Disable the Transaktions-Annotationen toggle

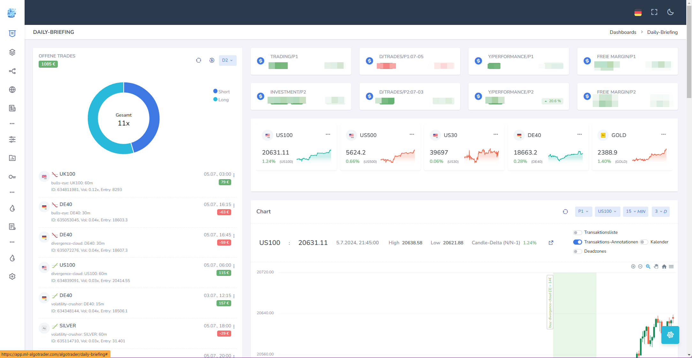tap(577, 242)
